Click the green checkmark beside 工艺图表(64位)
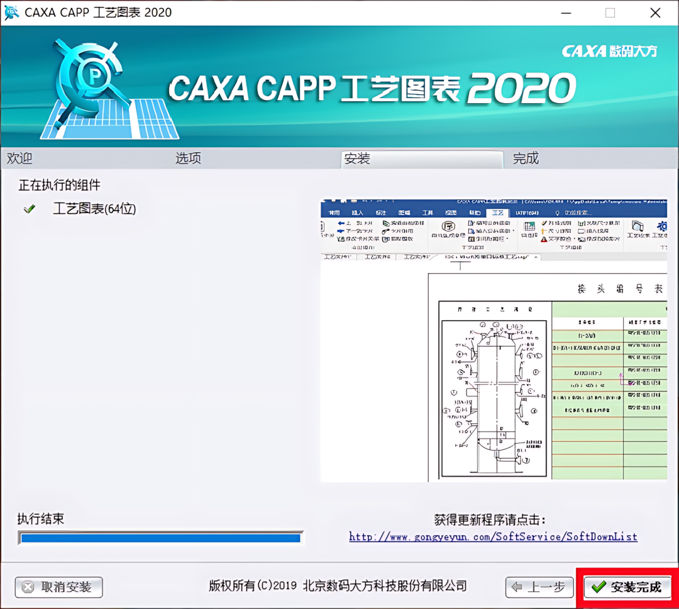The image size is (679, 609). click(x=30, y=209)
